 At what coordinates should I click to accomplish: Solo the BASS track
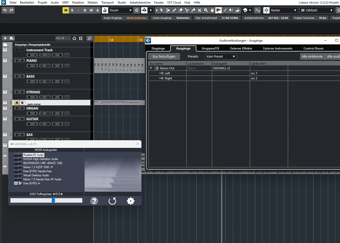[x=22, y=76]
